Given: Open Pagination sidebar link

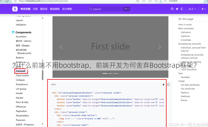Looking at the screenshot, I should [21, 111].
